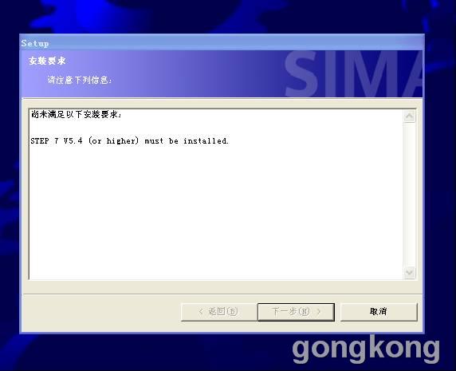Click the "(or higher)" phrase in message
456x371 pixels.
[114, 141]
